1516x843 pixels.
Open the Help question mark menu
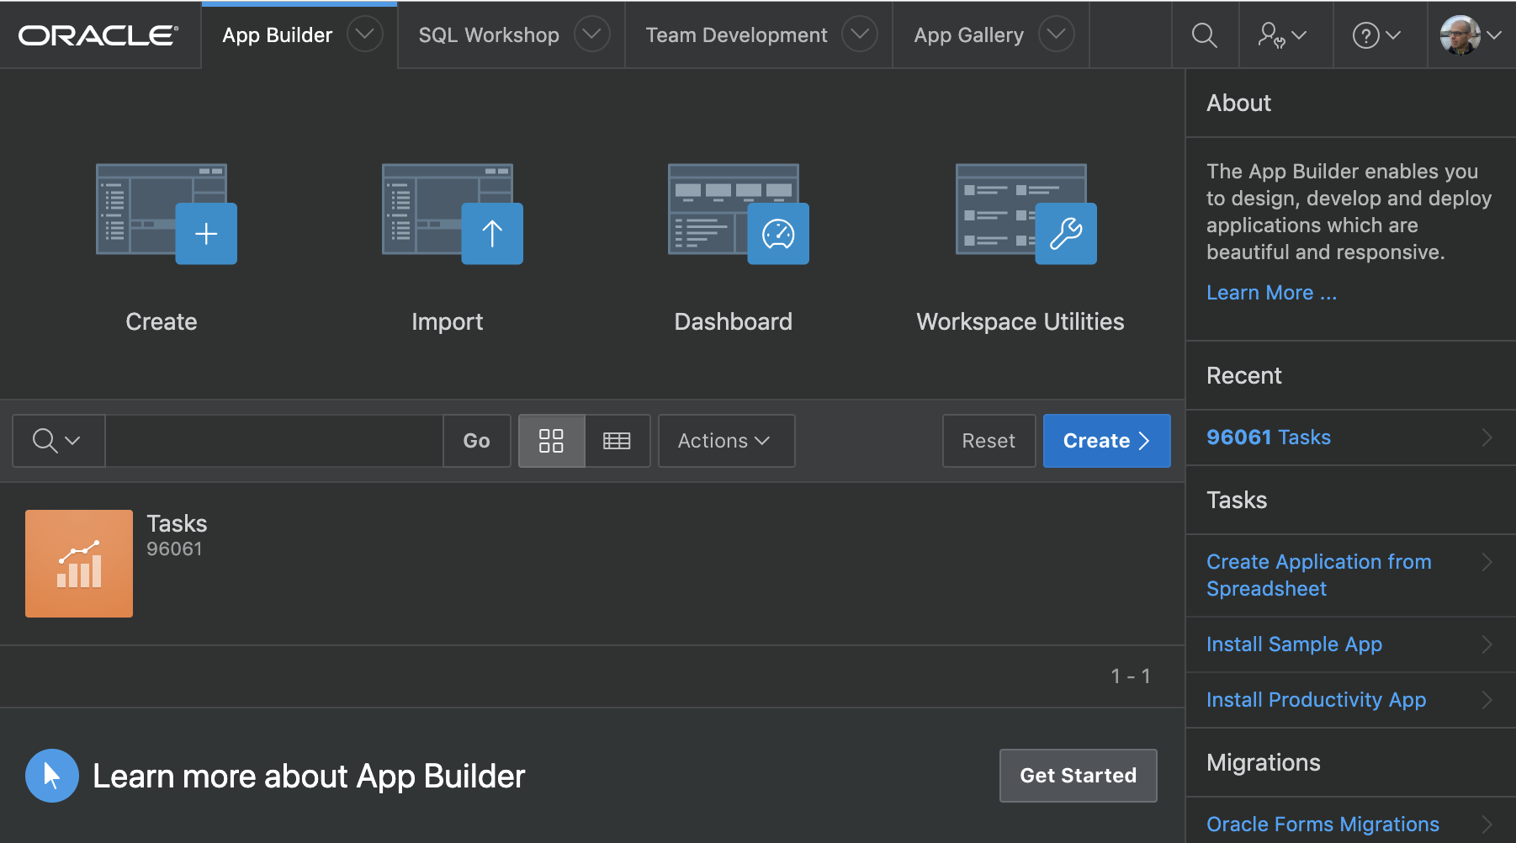1376,35
